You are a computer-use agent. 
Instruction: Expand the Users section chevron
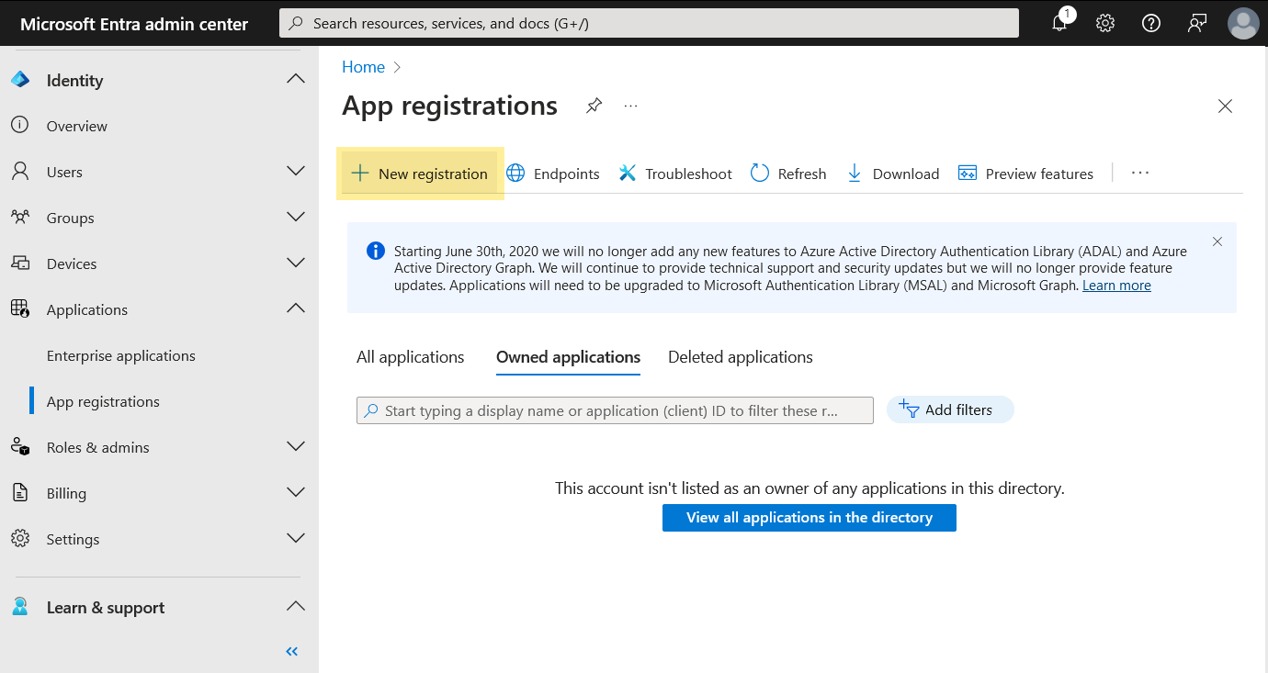(296, 171)
